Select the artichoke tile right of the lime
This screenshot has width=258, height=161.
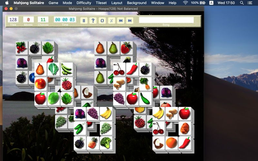tap(67, 99)
